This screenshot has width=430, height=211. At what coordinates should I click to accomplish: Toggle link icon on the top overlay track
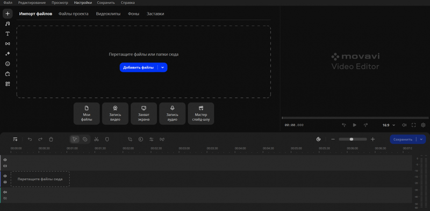click(5, 166)
